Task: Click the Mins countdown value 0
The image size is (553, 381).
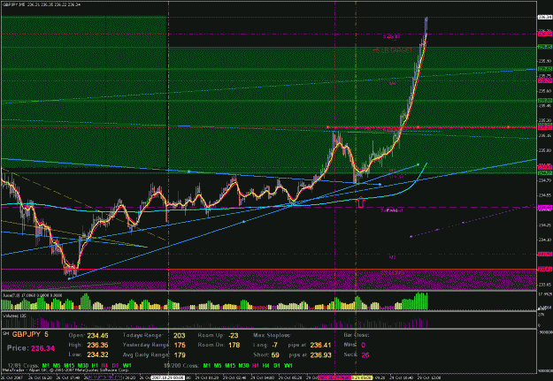Action: point(364,345)
